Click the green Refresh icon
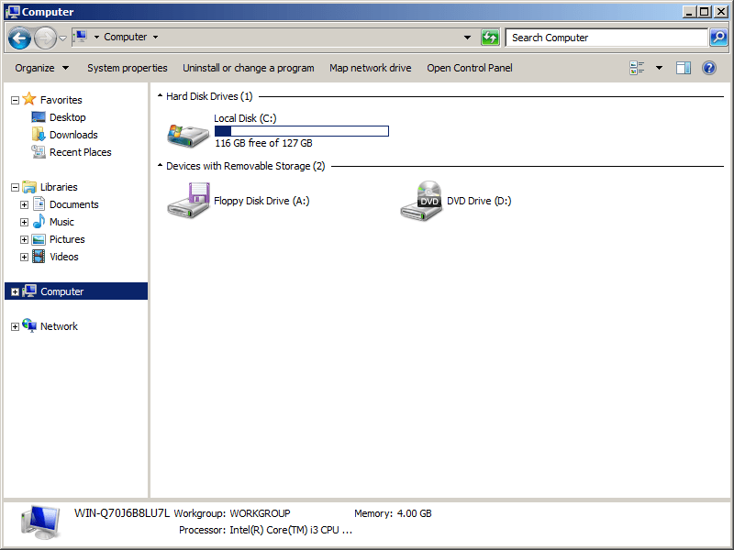 point(491,38)
